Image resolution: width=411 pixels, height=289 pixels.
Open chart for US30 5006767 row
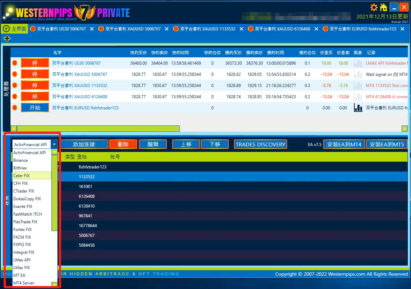[x=358, y=63]
